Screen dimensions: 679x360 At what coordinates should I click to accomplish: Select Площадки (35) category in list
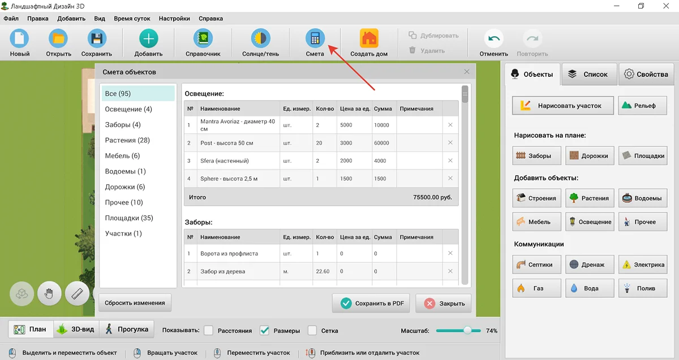point(139,218)
